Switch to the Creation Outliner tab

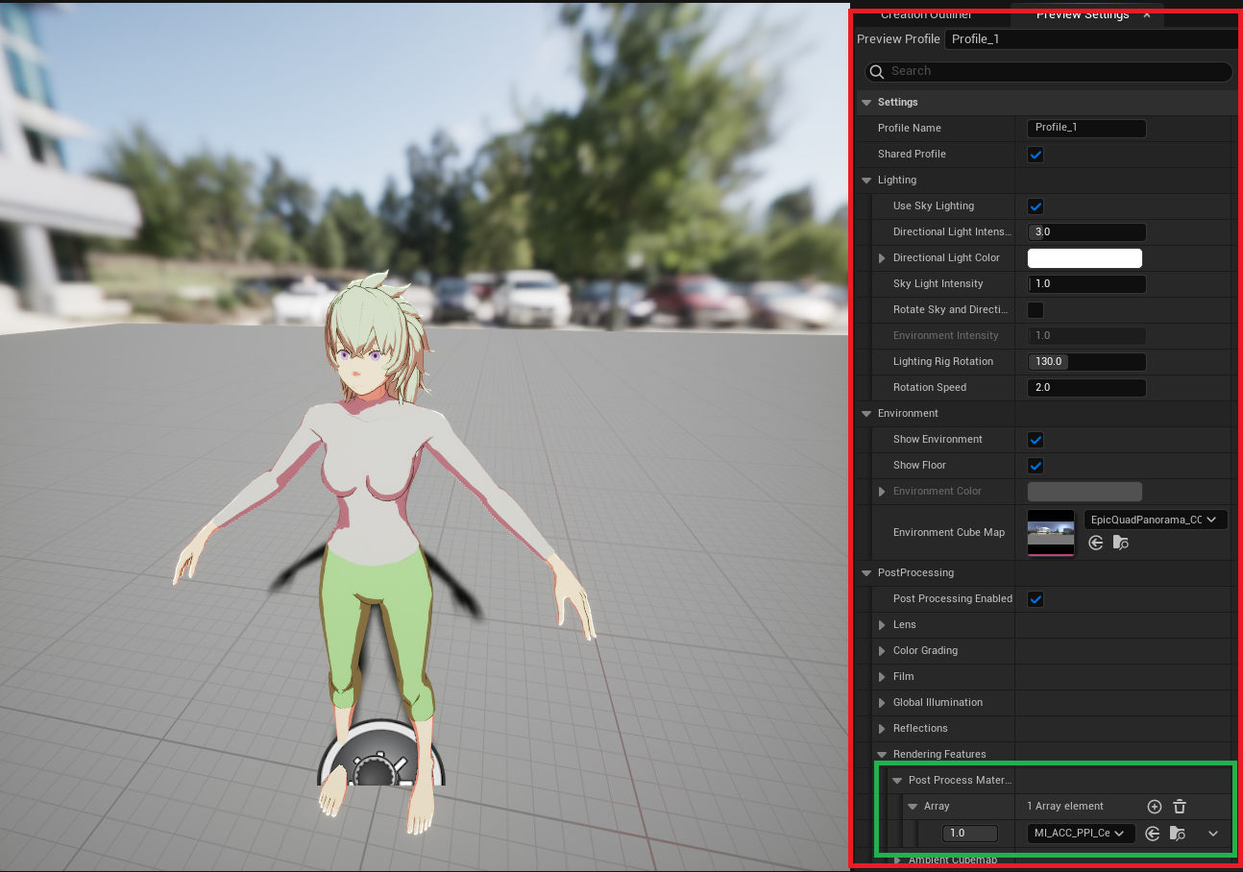click(x=926, y=14)
